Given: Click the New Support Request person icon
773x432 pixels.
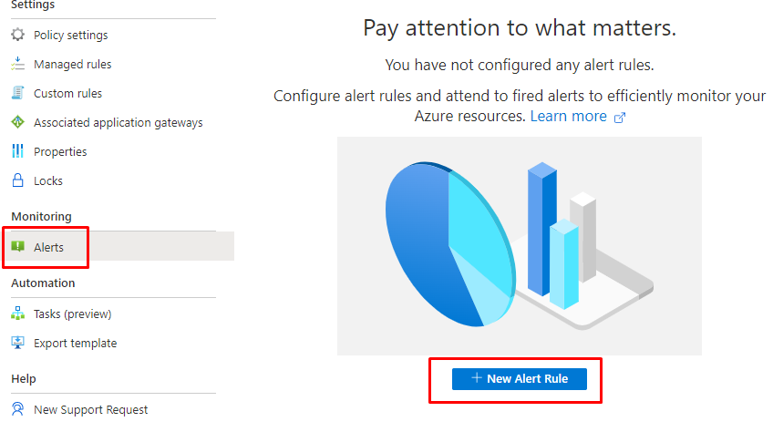Looking at the screenshot, I should [17, 410].
